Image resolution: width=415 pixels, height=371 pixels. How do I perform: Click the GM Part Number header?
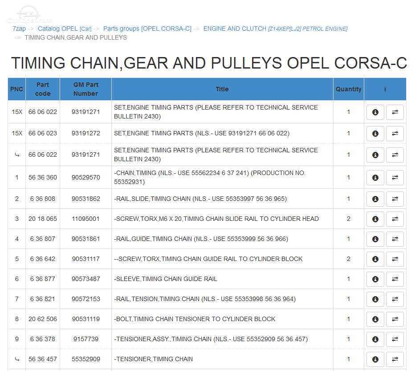[x=86, y=89]
